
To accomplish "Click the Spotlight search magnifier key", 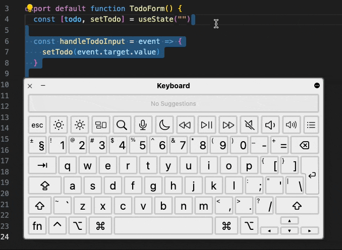I will click(x=122, y=124).
